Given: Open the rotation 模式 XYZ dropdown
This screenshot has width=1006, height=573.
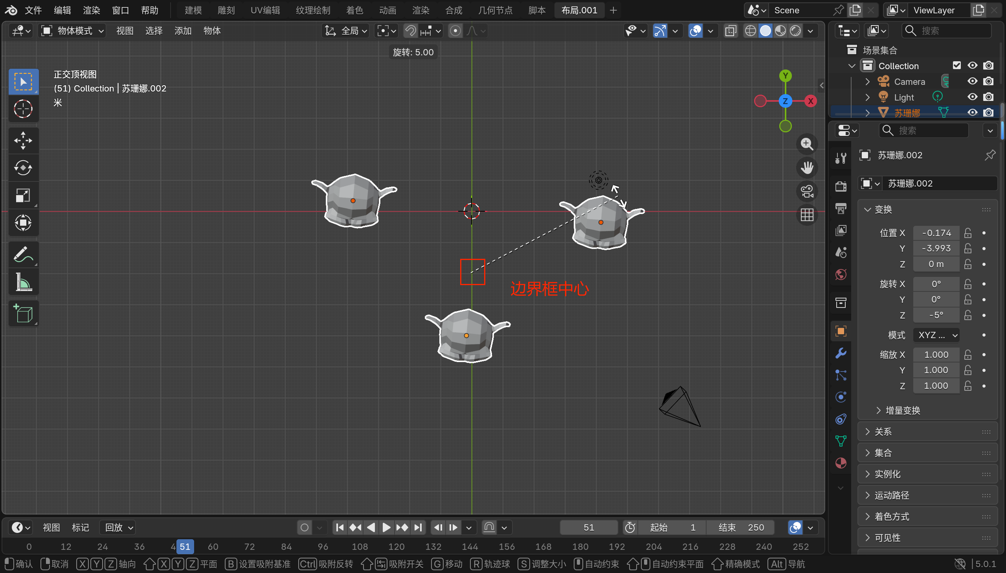Looking at the screenshot, I should (937, 335).
